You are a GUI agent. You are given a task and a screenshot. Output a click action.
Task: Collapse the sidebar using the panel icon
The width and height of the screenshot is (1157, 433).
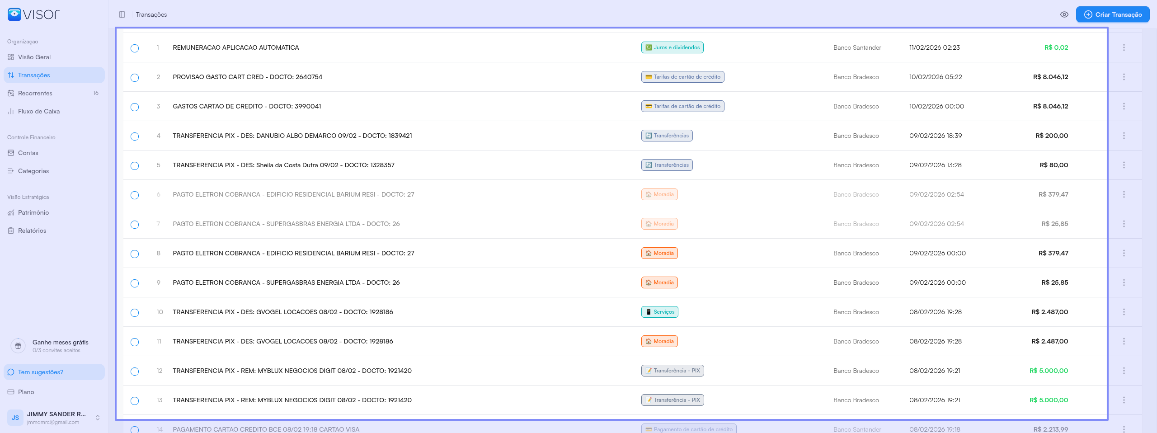coord(122,14)
